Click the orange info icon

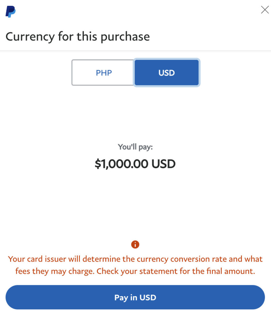(135, 245)
